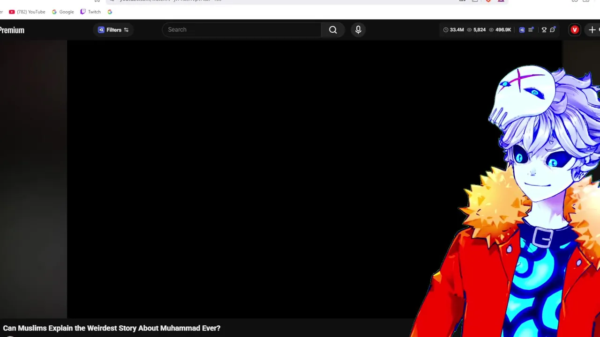The width and height of the screenshot is (600, 337).
Task: Click the black video player area
Action: 315,179
